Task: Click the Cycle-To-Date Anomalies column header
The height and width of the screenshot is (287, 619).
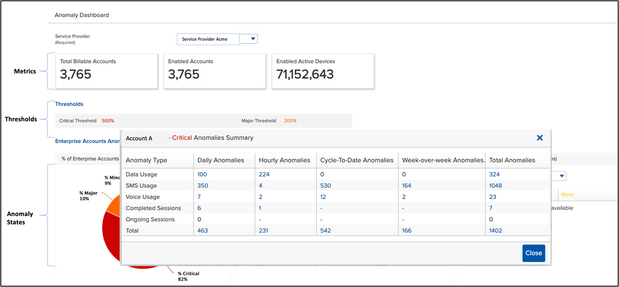Action: pyautogui.click(x=357, y=160)
